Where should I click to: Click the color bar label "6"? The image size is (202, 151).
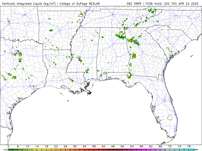click(18, 146)
